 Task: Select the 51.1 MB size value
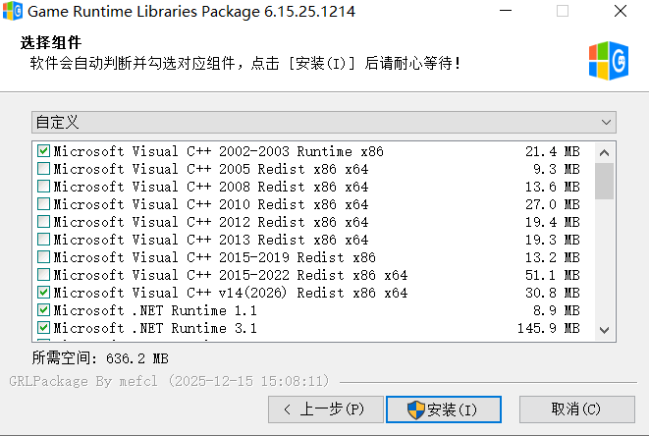[x=553, y=275]
